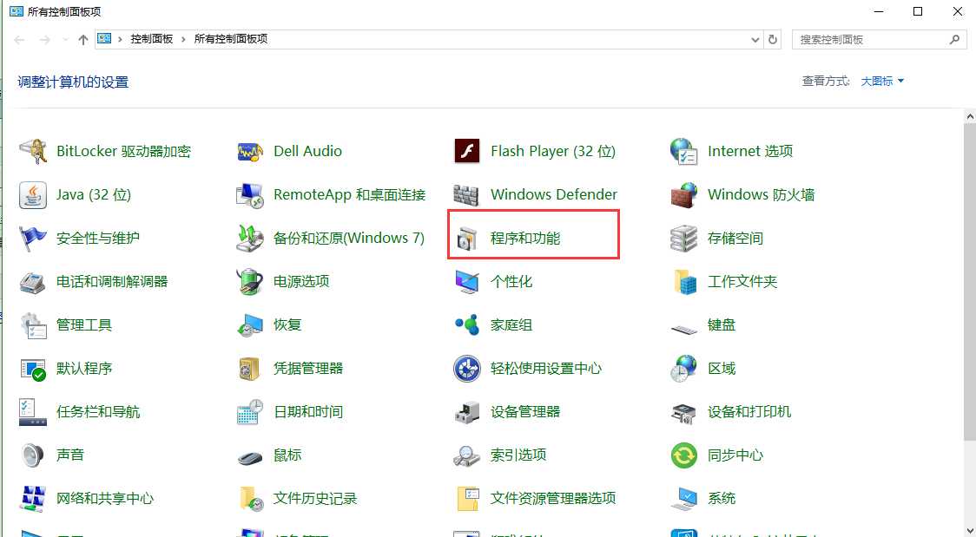Open the 网络和共享中心 icon

[x=33, y=499]
